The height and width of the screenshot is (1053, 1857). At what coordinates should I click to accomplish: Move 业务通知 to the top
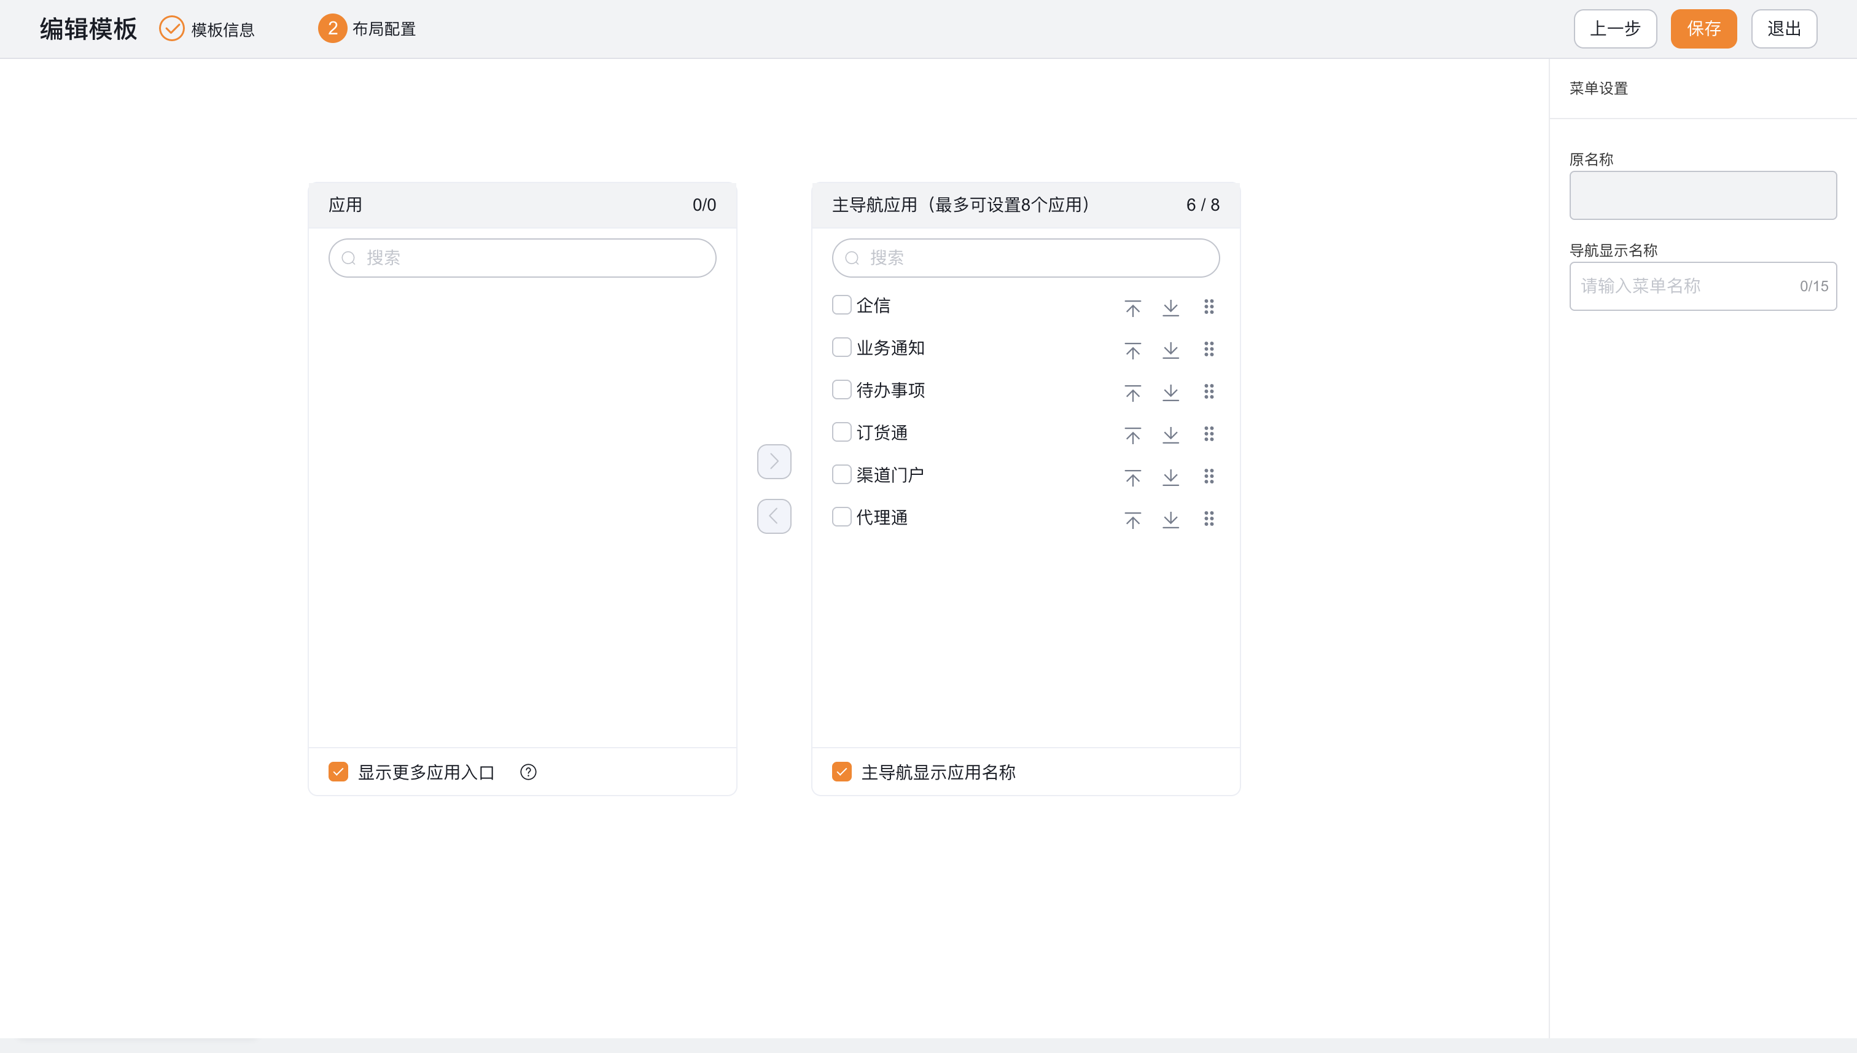coord(1132,351)
